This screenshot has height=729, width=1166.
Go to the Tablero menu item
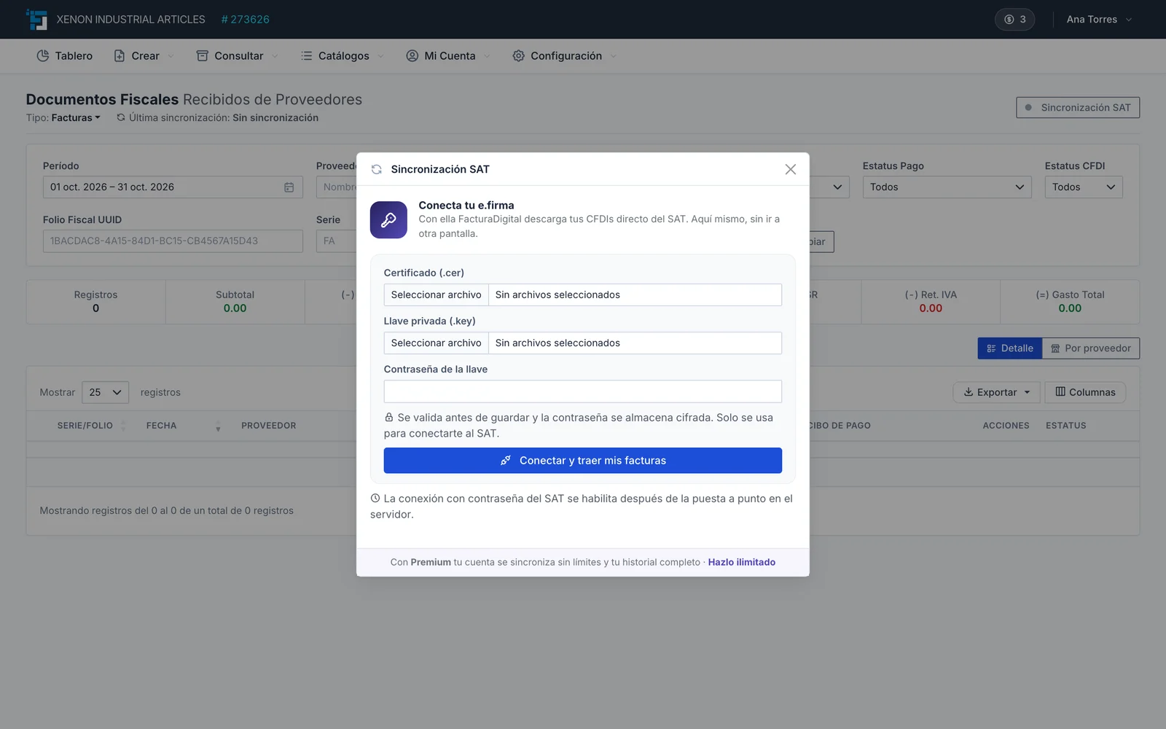pos(65,56)
